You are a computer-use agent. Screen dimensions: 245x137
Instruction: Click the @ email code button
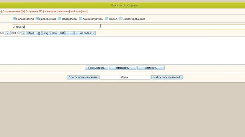pyautogui.click(x=39, y=33)
